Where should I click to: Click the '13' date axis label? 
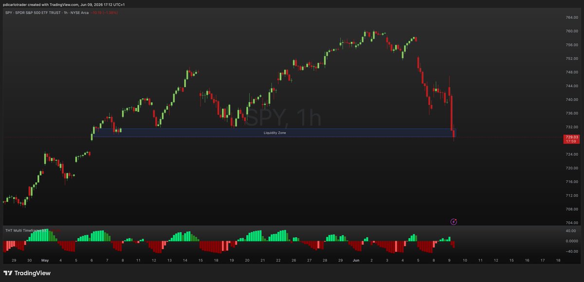(x=169, y=260)
